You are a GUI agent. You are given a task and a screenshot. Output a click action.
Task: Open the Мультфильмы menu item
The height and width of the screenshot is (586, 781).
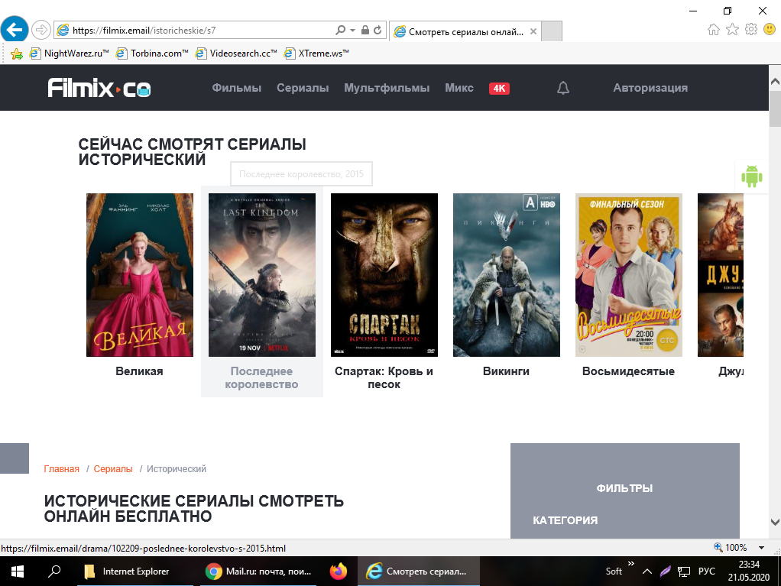point(387,88)
